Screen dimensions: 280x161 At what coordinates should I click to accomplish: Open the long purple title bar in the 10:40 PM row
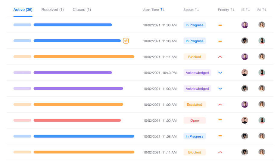(73, 73)
